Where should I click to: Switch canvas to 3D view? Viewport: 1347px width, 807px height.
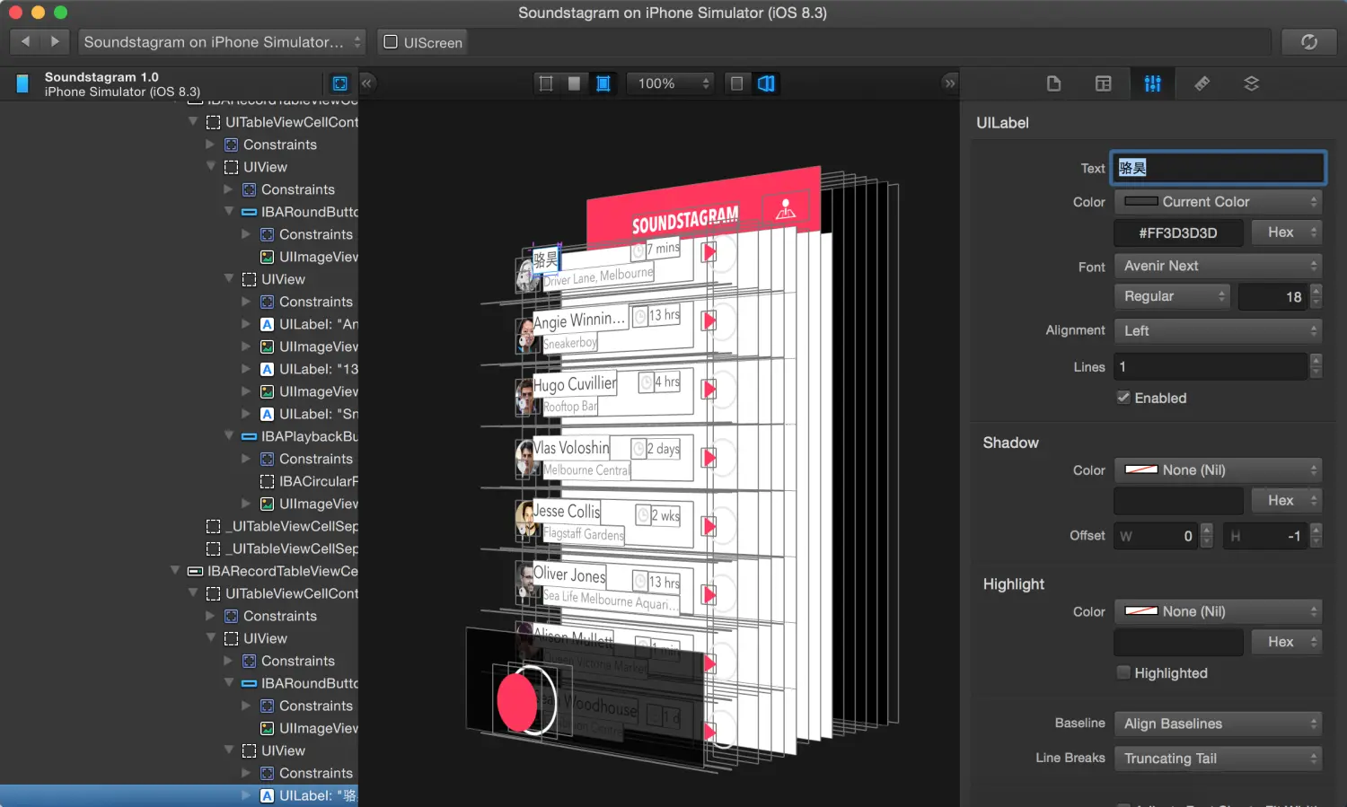tap(766, 83)
